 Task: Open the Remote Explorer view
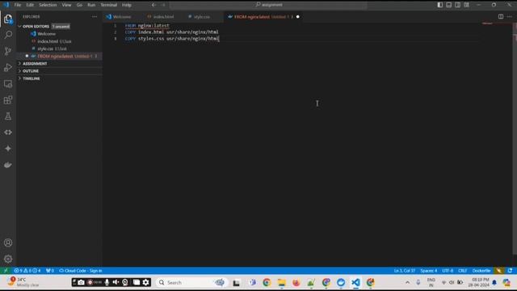click(8, 84)
